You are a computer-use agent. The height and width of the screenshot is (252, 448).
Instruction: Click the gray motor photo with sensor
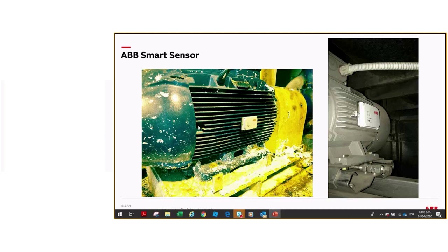[x=373, y=118]
